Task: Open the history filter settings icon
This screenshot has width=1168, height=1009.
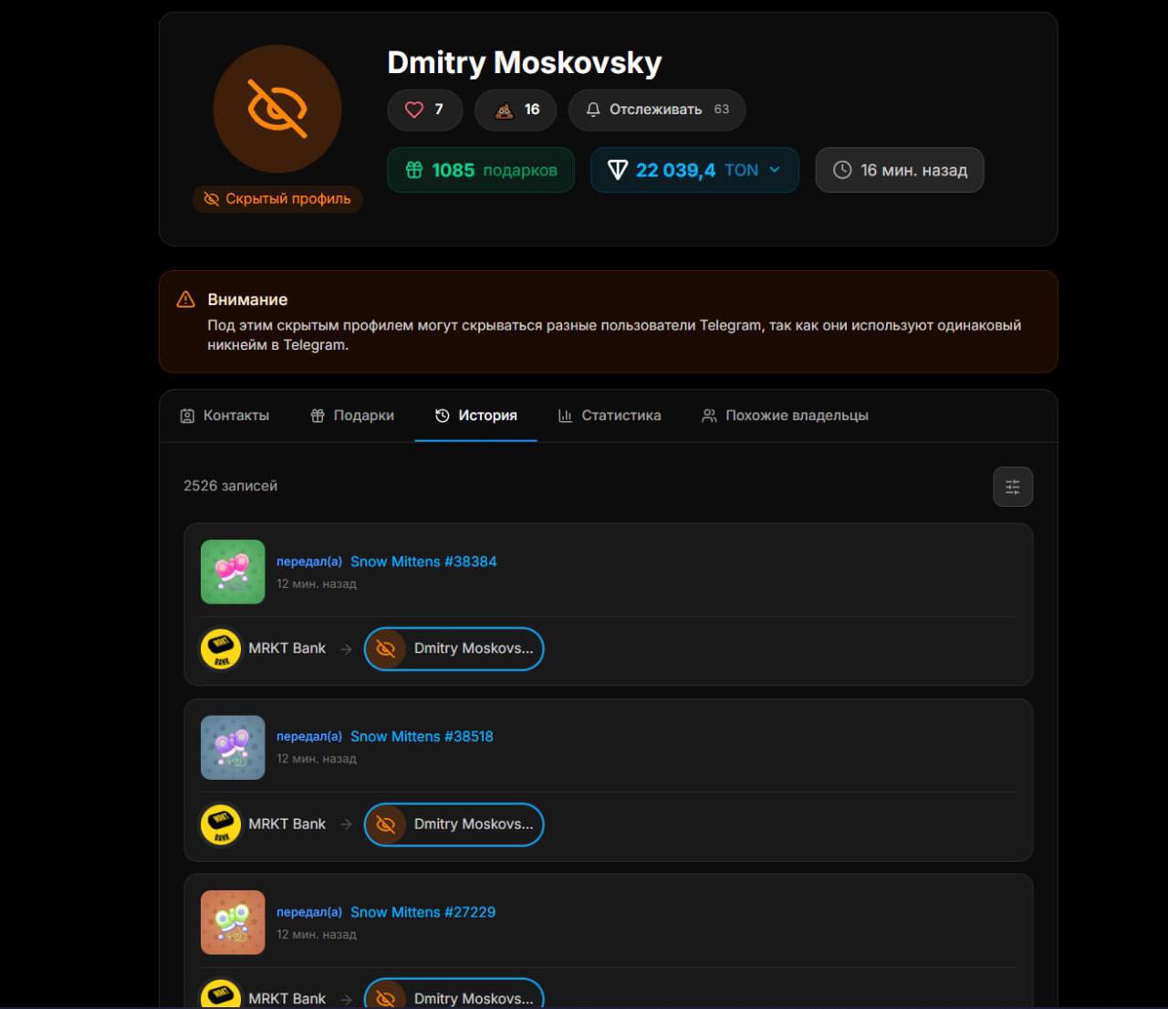Action: [1012, 487]
